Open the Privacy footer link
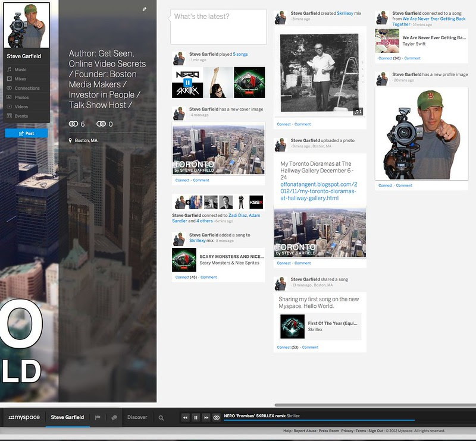Image resolution: width=476 pixels, height=441 pixels. [x=347, y=431]
